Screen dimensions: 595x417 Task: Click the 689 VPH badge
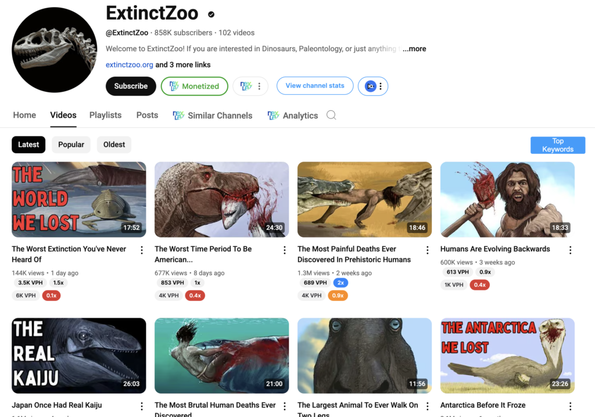(x=316, y=283)
